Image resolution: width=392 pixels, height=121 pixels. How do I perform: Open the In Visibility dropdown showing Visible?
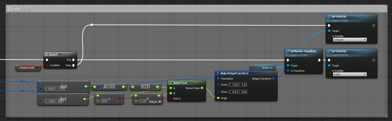(349, 75)
